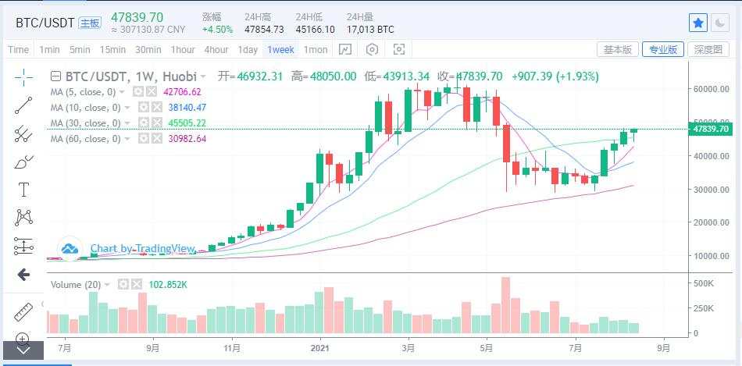Image resolution: width=742 pixels, height=366 pixels.
Task: Activate the text annotation tool
Action: 23,190
